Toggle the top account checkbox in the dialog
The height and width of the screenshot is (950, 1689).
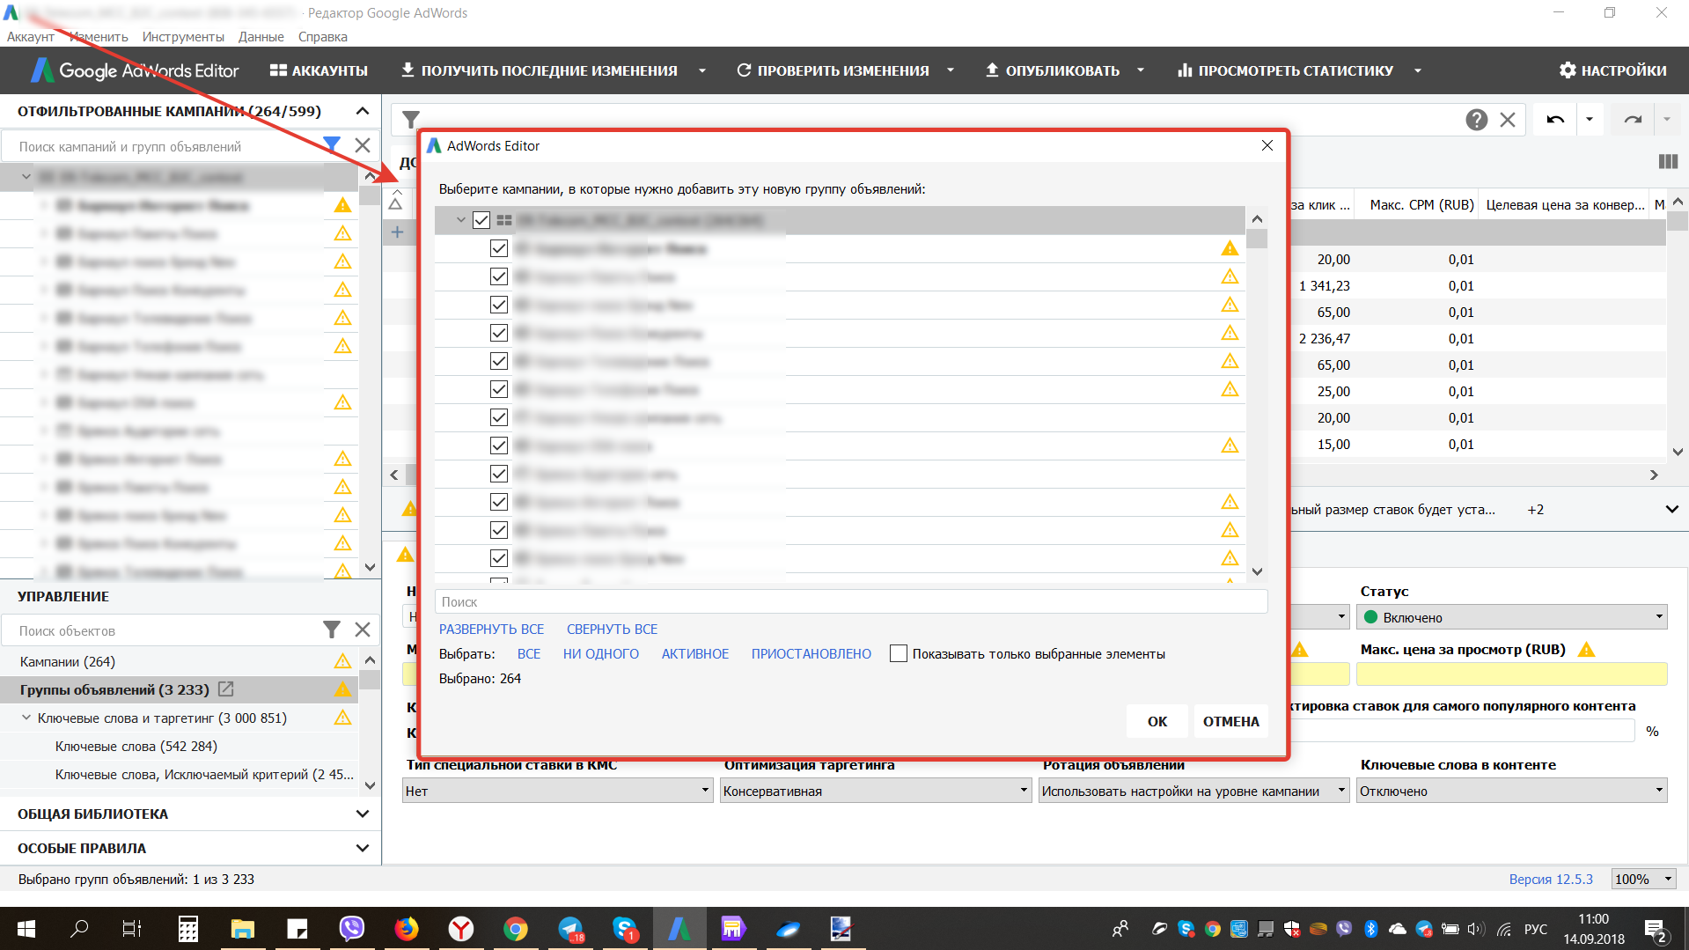[481, 220]
